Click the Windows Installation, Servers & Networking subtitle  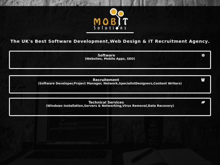pos(110,106)
